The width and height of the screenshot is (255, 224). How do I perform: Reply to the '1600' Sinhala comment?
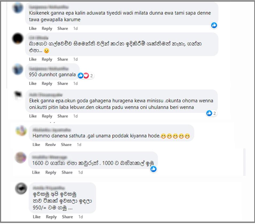click(51, 172)
